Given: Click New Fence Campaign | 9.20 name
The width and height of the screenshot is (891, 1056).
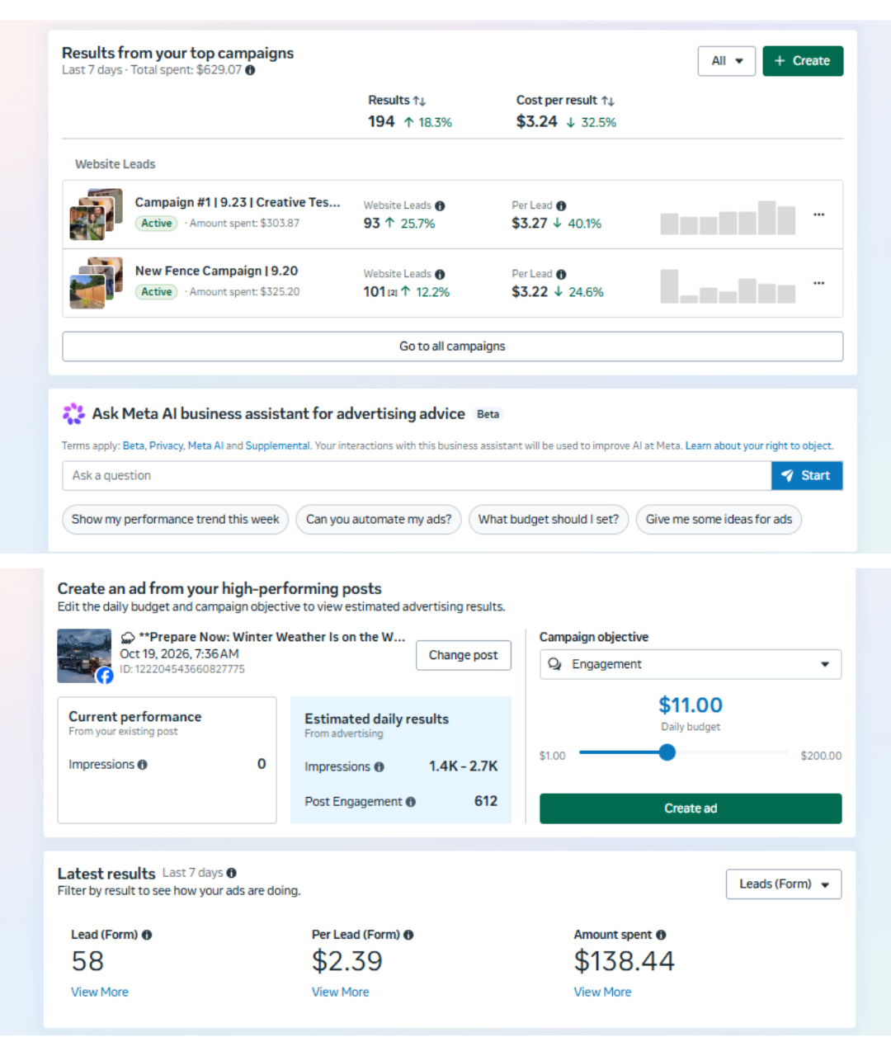Looking at the screenshot, I should (x=217, y=271).
